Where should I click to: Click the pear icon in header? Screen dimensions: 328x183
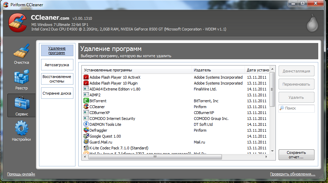click(x=312, y=23)
